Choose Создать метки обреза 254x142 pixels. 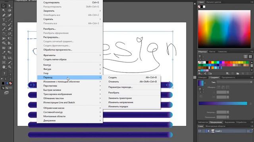[70, 60]
